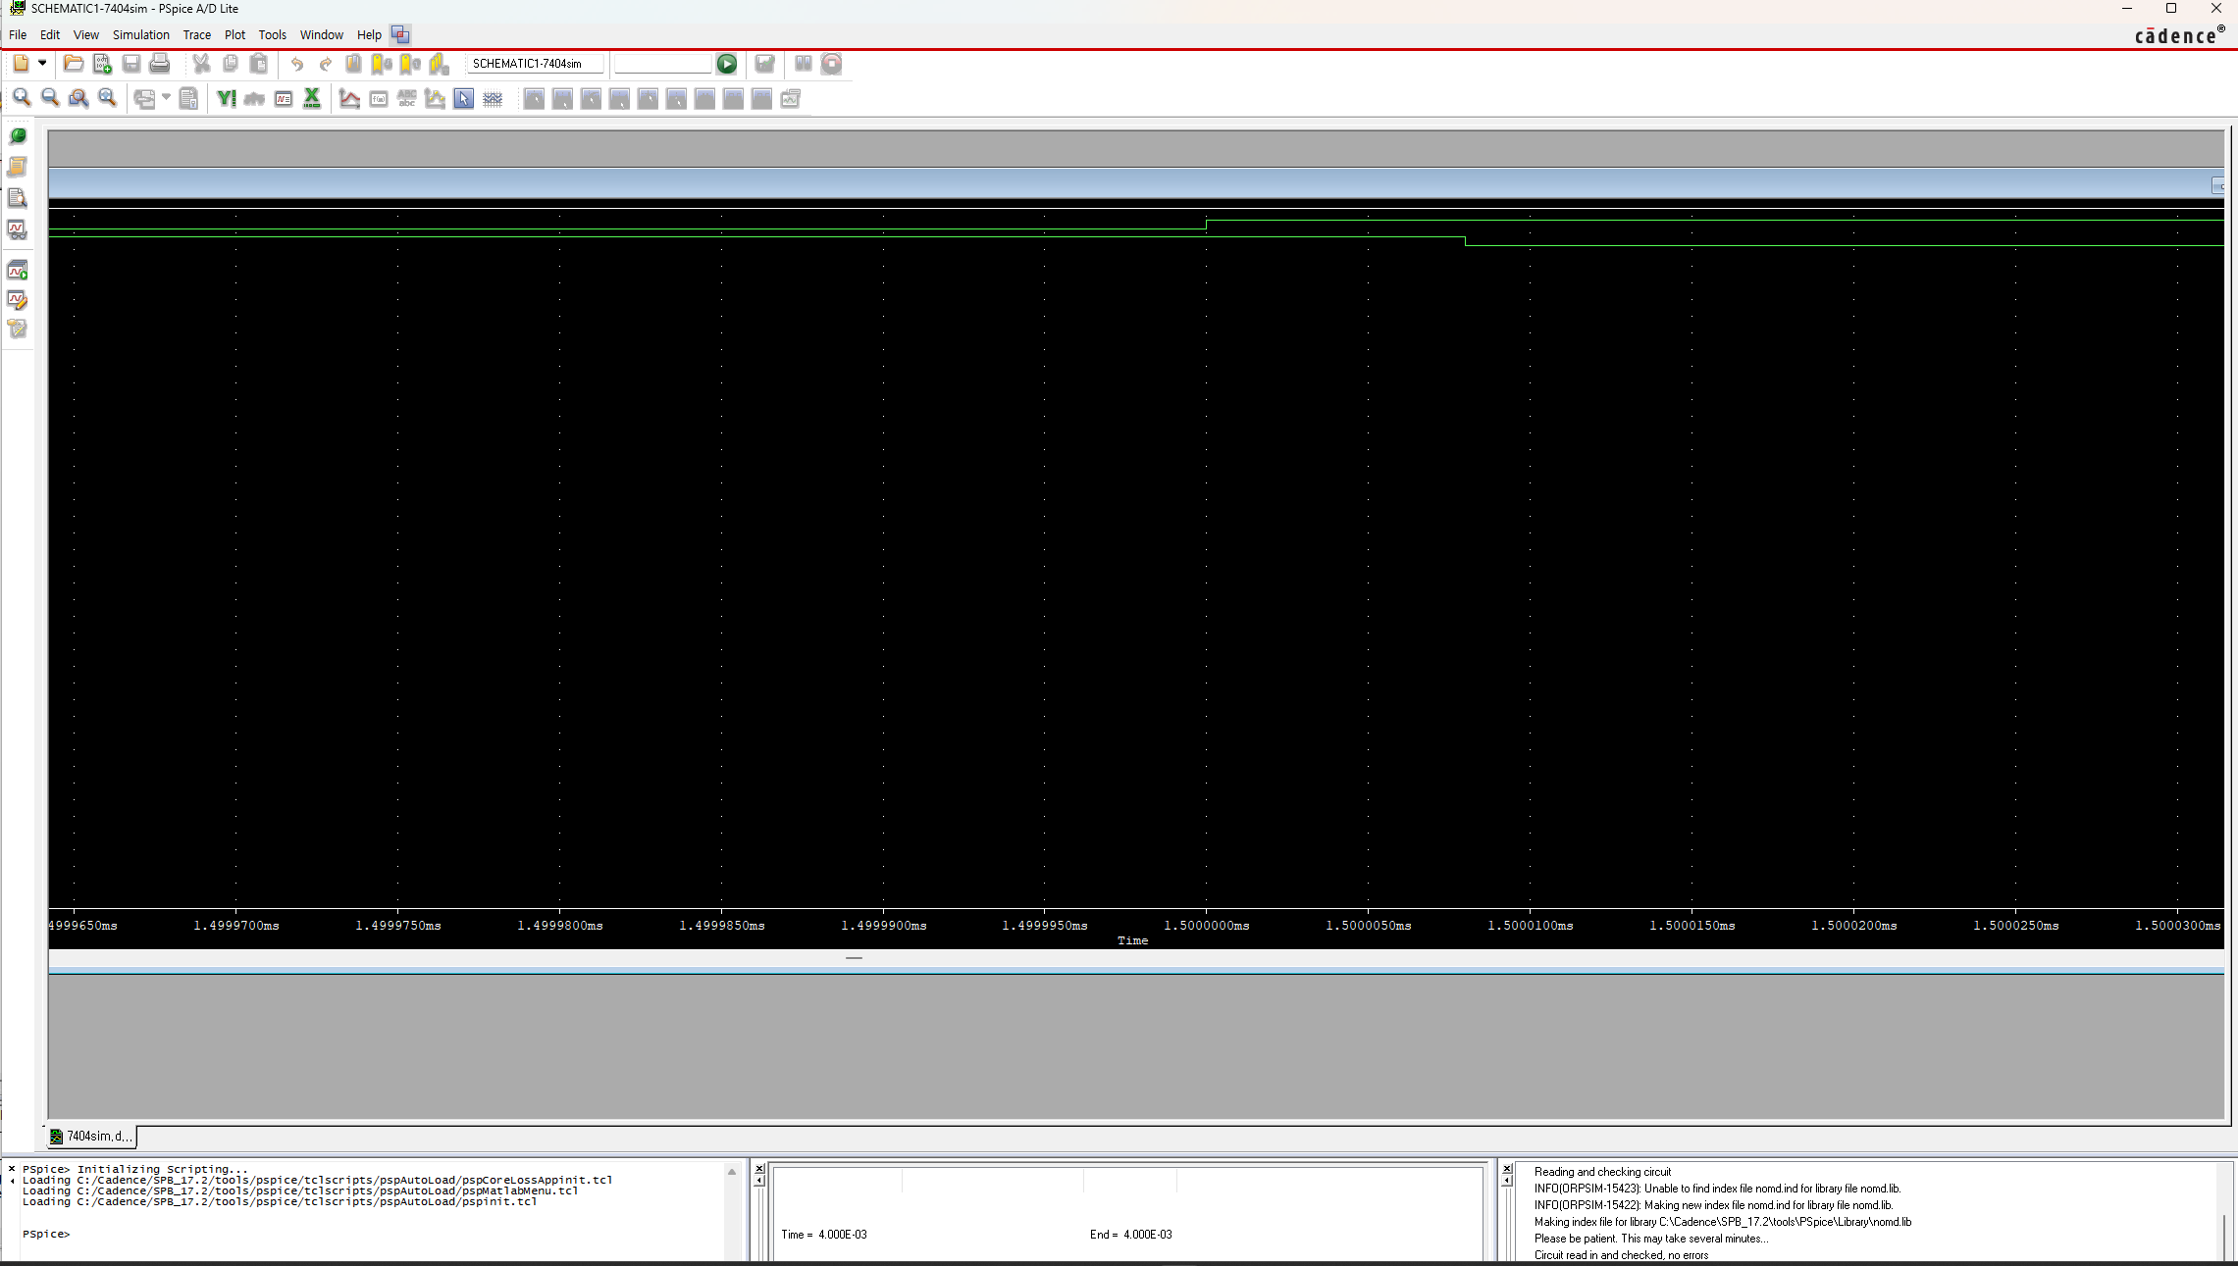
Task: Click the green Excel export X icon
Action: [312, 98]
